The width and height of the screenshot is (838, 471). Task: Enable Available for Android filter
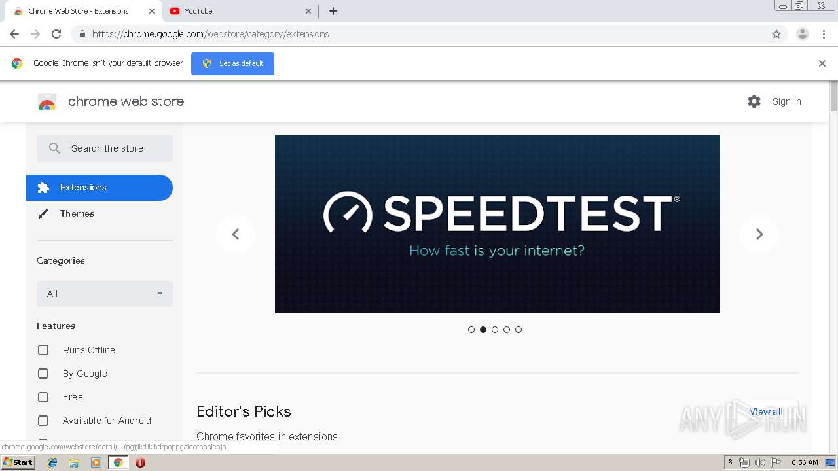click(43, 421)
